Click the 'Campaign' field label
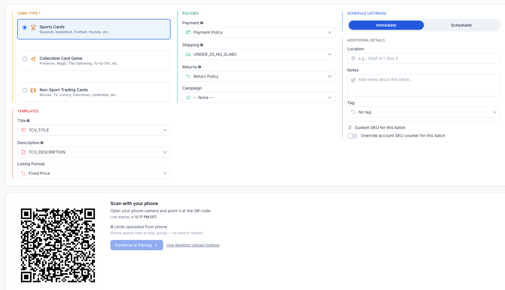505x290 pixels. point(192,88)
